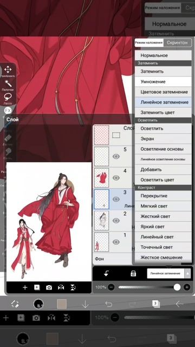Select Умножение from the blend list
The width and height of the screenshot is (195, 347).
(163, 82)
